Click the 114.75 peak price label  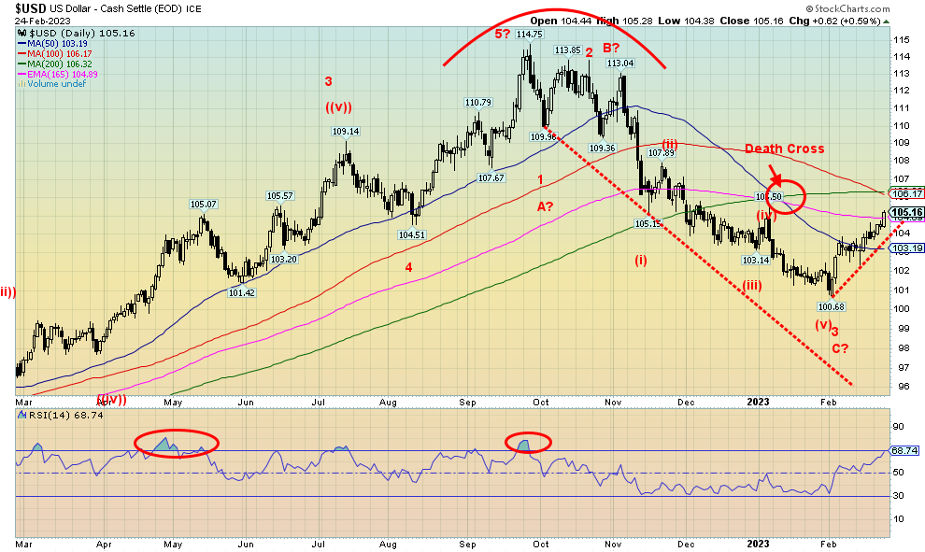[x=529, y=35]
